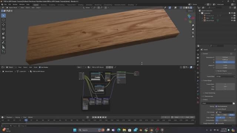Select the Select Box tool in viewport toolbar

[x=3, y=16]
